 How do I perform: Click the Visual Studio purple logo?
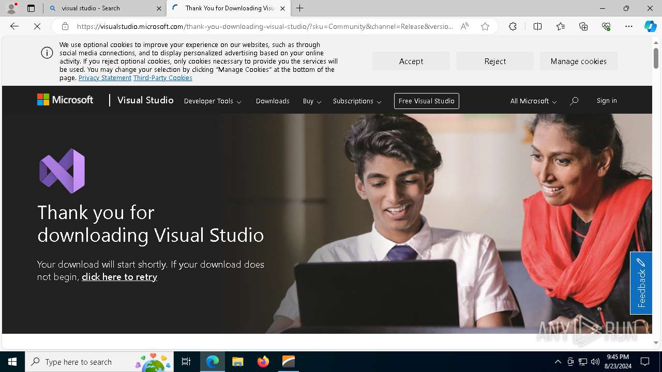[x=62, y=171]
